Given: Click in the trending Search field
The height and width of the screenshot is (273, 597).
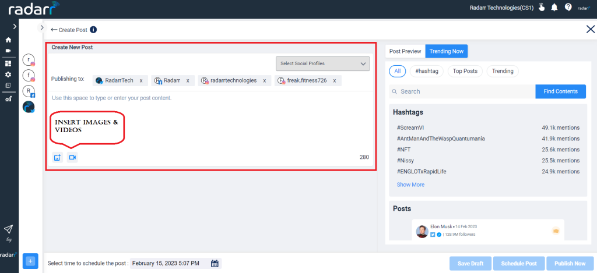Looking at the screenshot, I should [x=462, y=91].
